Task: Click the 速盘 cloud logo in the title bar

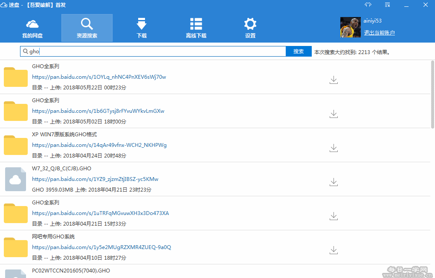Action: [x=4, y=5]
